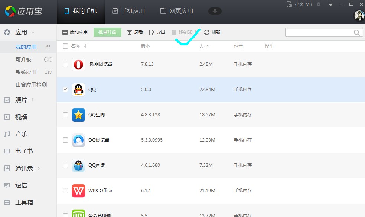Click the QQ浏览器 app icon
Image resolution: width=365 pixels, height=217 pixels.
click(x=78, y=140)
